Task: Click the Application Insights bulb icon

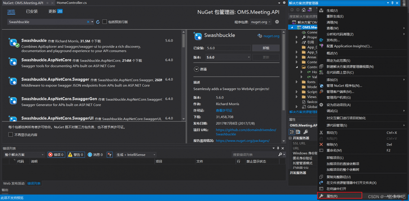Action: pyautogui.click(x=321, y=46)
